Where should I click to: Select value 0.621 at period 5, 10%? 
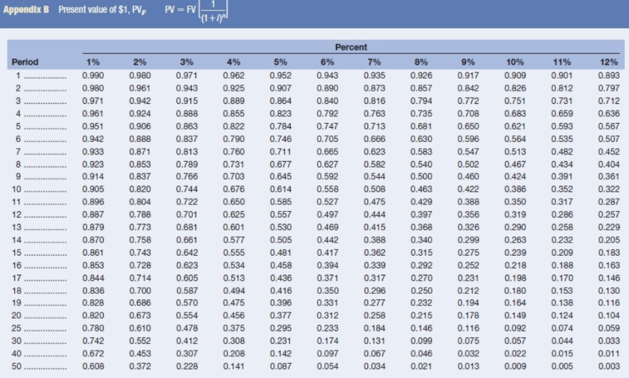[x=515, y=127]
